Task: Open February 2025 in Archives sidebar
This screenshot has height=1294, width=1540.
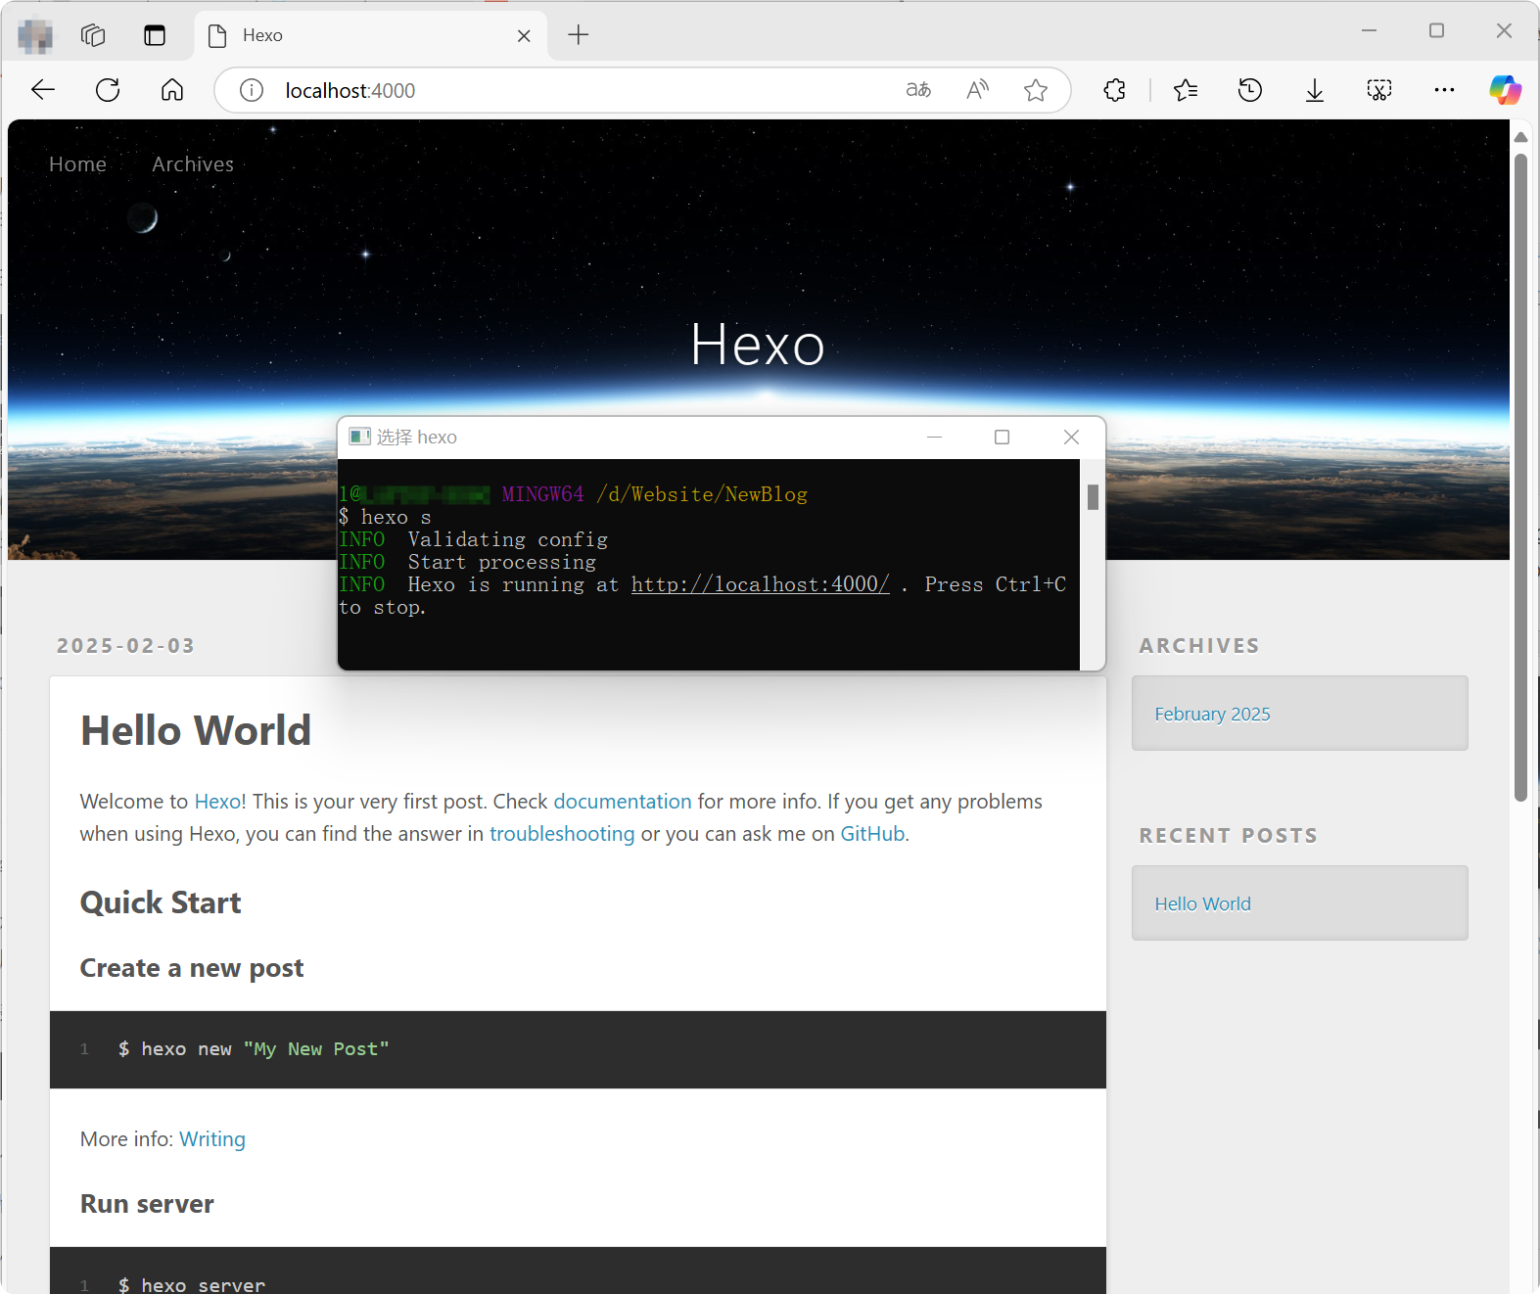Action: [1212, 714]
